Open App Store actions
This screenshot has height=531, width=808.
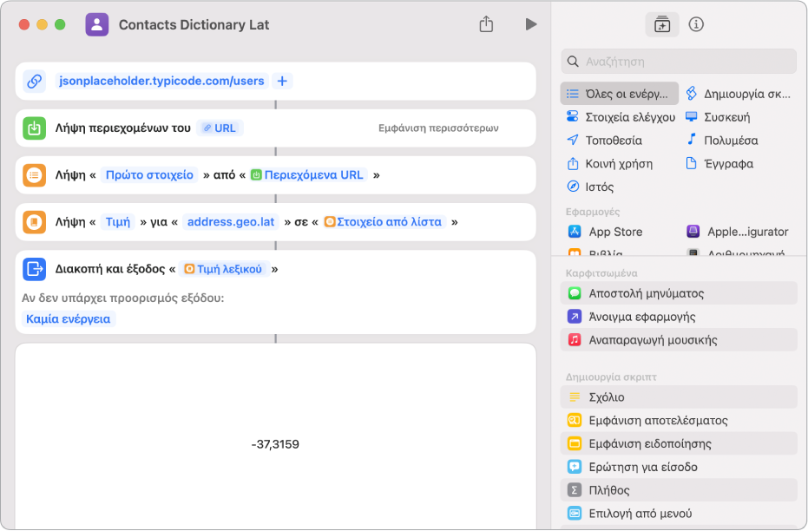tap(605, 232)
